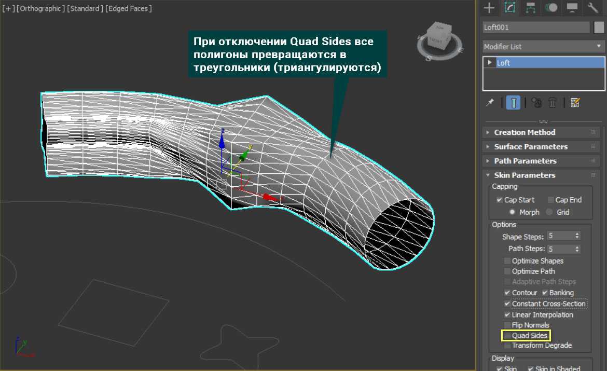Switch to the Hierarchy panel tab
The height and width of the screenshot is (371, 607).
click(x=531, y=7)
